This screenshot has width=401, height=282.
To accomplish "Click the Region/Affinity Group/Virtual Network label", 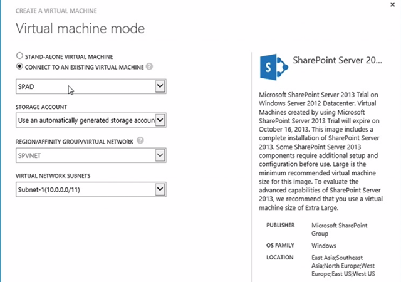I will [75, 142].
